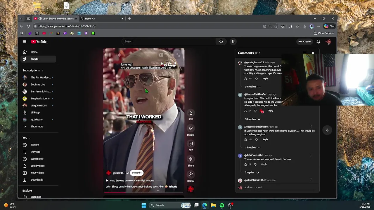
Task: Open the @ECSPORTSZ channel link
Action: (x=120, y=173)
